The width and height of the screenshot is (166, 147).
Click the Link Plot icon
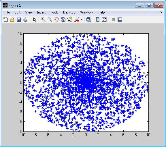[x=88, y=20]
